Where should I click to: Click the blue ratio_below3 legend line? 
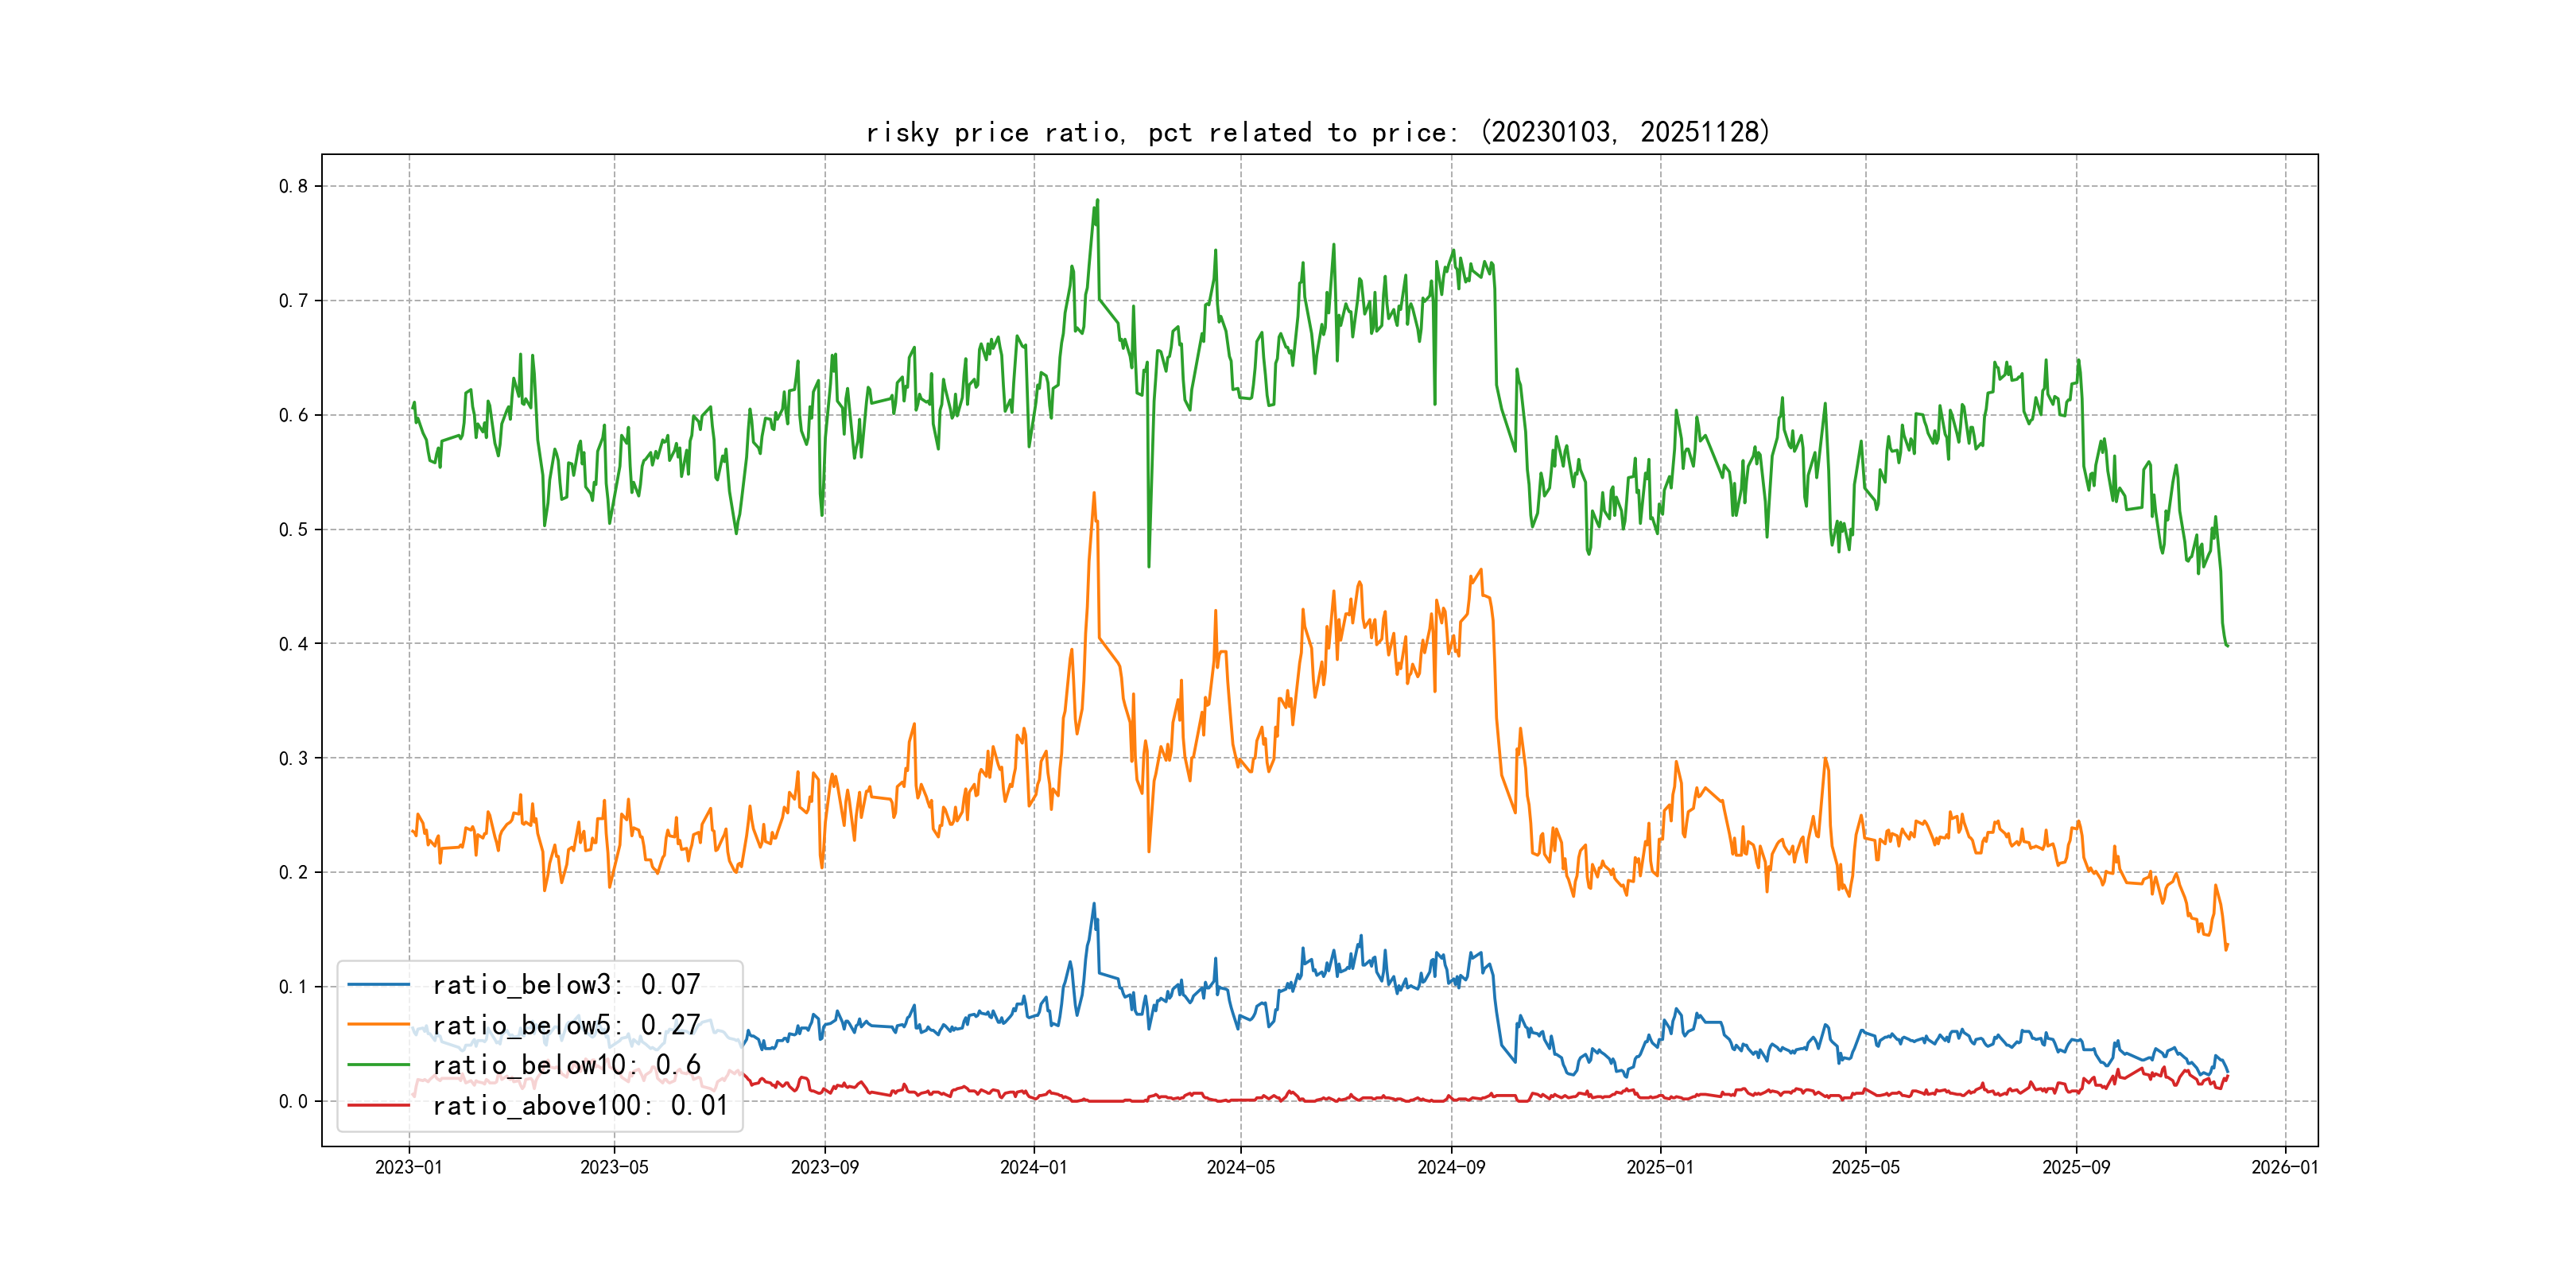378,985
